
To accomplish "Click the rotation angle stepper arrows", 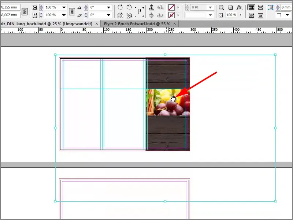I will tap(86, 7).
